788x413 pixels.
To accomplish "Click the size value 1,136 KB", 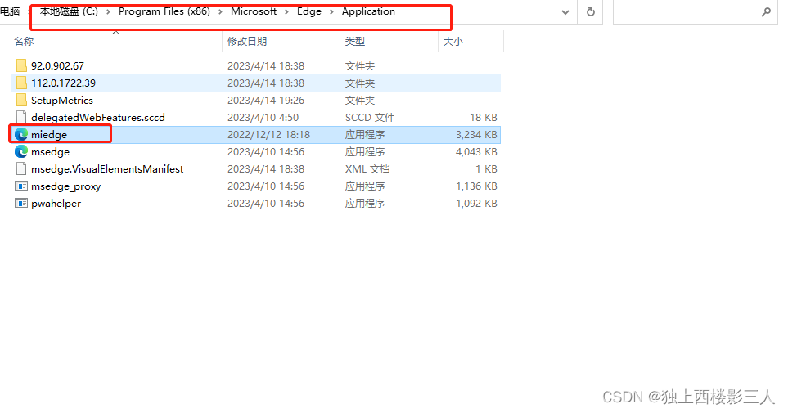I will pos(476,186).
